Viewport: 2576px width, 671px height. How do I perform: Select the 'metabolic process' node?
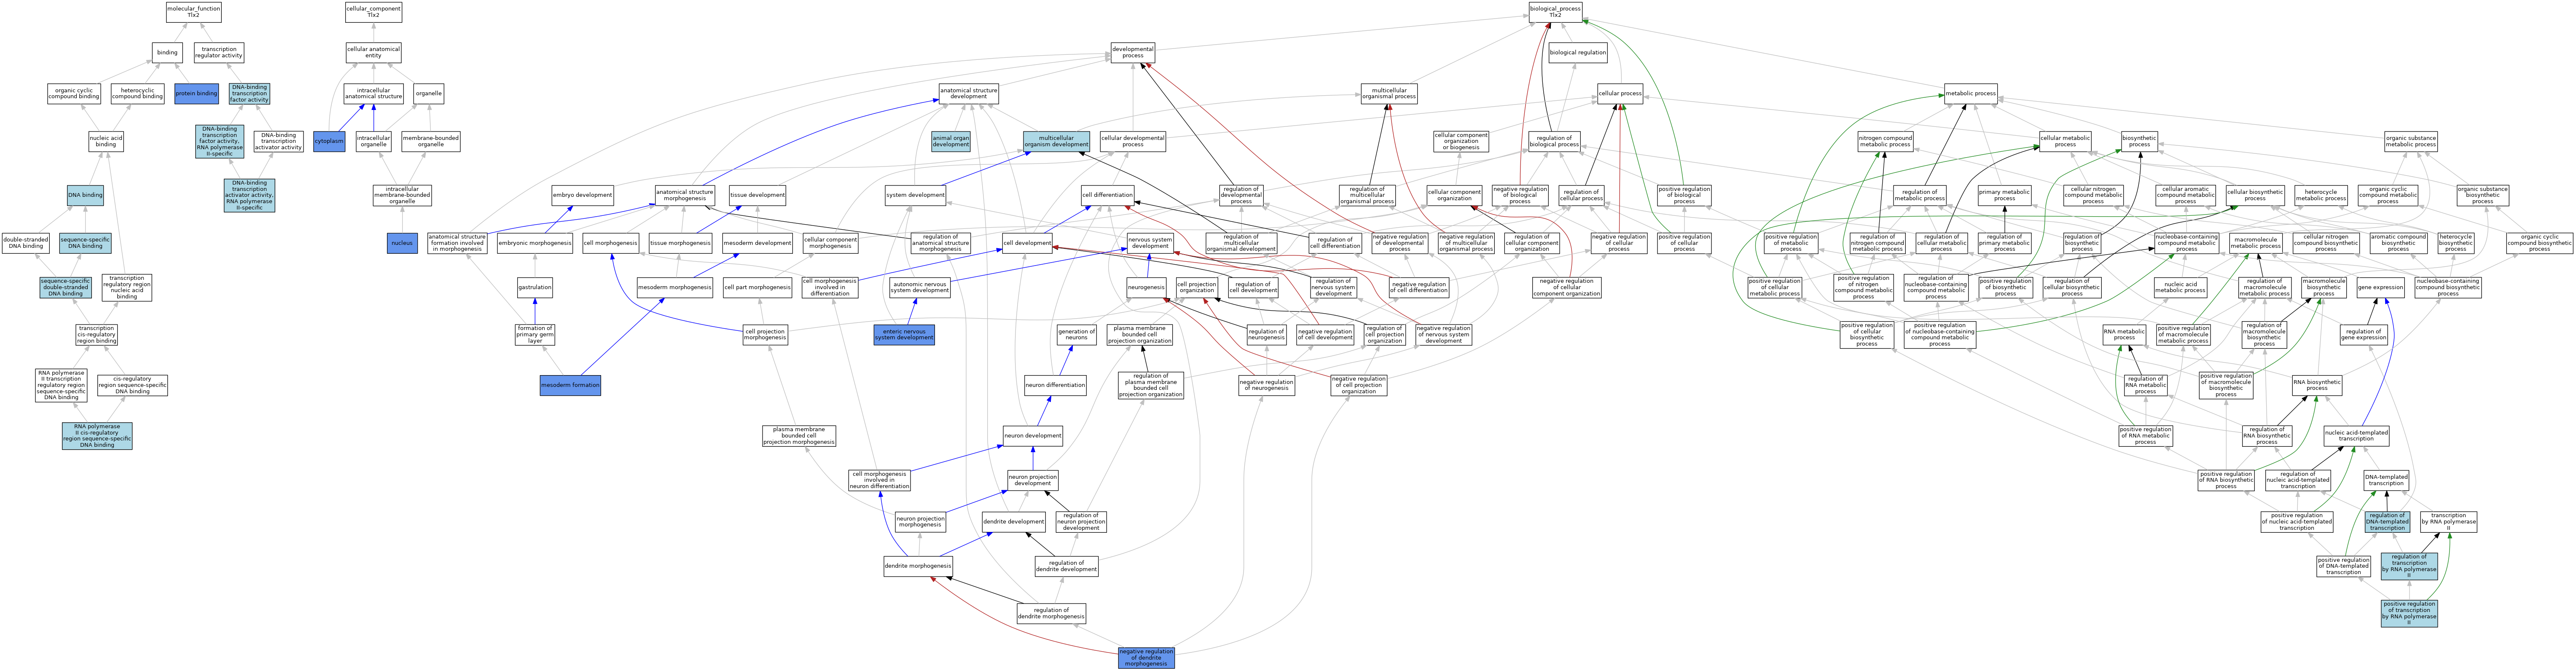pos(1971,93)
